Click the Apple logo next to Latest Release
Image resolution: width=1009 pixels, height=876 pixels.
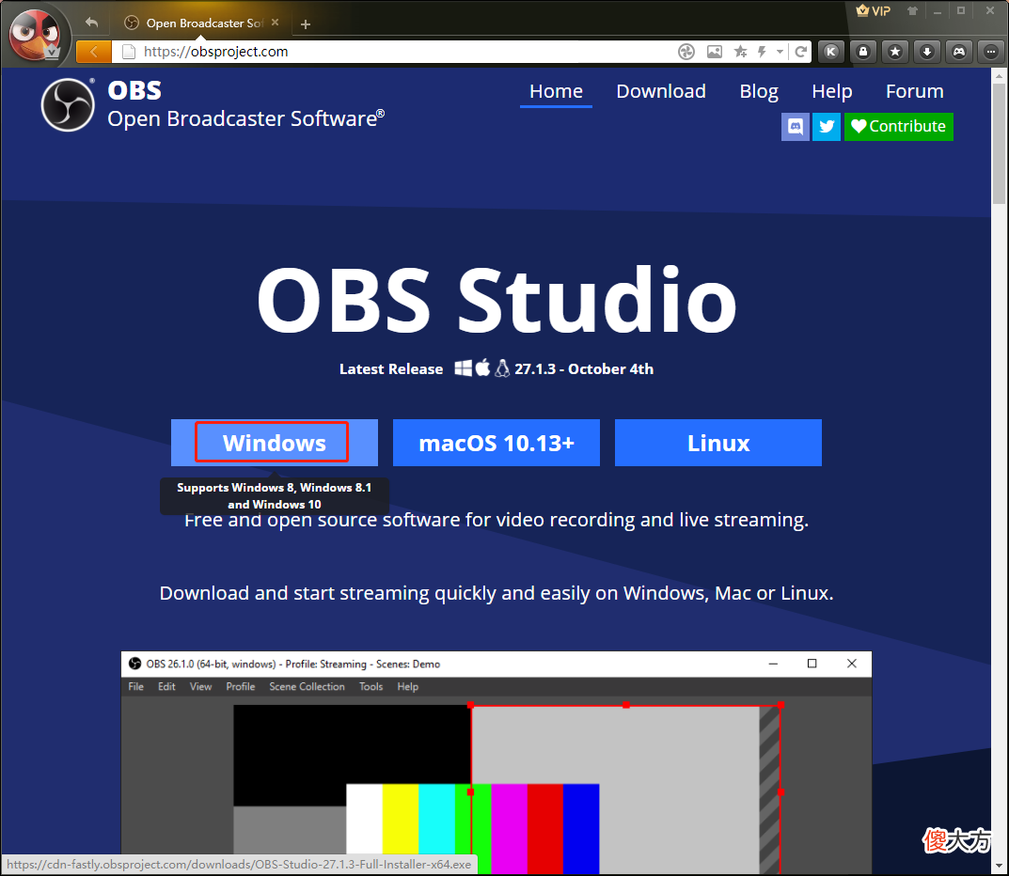click(x=482, y=368)
